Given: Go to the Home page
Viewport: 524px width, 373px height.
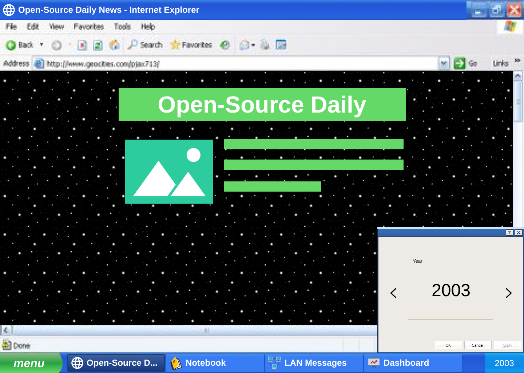Looking at the screenshot, I should (114, 45).
